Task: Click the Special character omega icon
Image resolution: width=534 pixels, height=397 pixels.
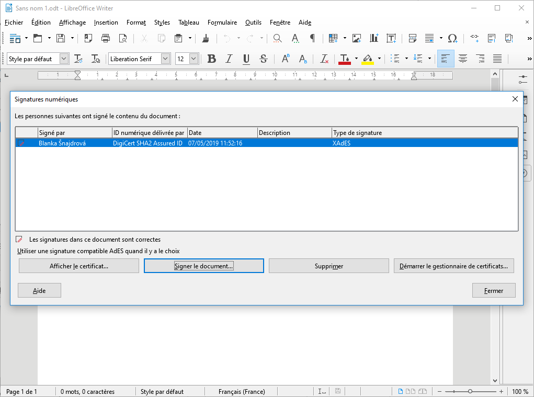Action: pyautogui.click(x=452, y=38)
